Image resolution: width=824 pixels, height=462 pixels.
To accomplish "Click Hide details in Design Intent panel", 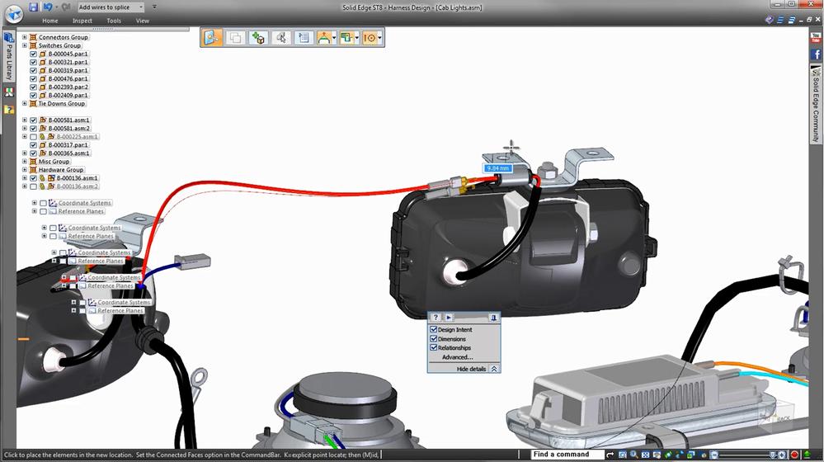I will [x=471, y=369].
